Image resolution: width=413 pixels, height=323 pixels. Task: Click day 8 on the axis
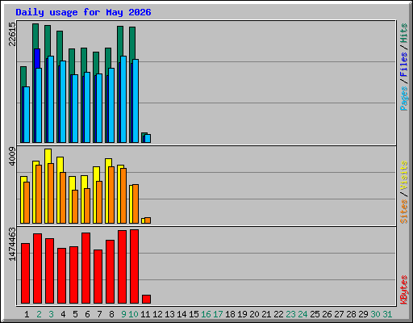[x=111, y=314]
